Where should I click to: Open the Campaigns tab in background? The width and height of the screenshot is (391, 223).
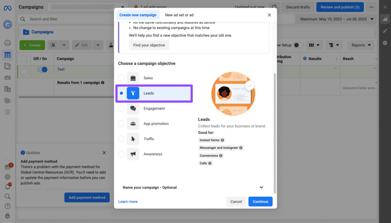coord(39,32)
